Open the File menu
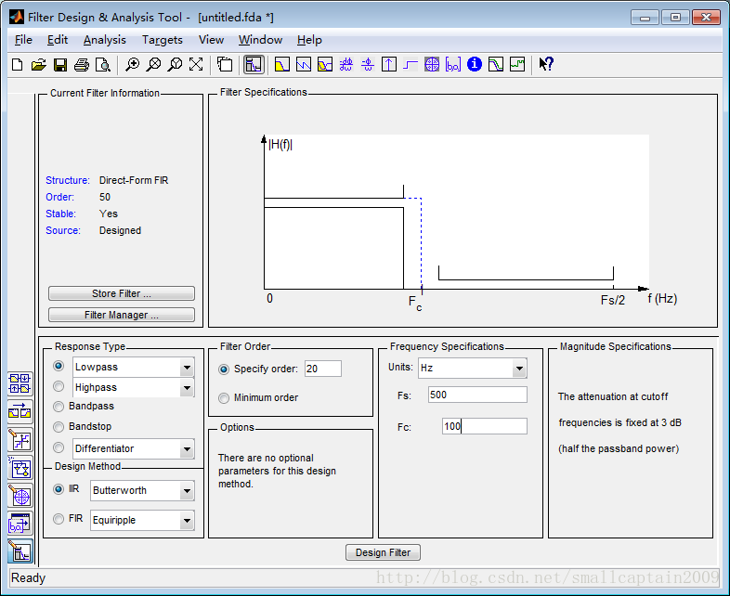 click(23, 40)
